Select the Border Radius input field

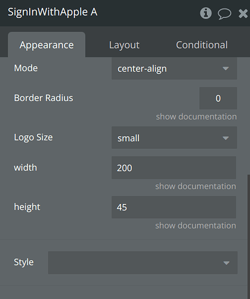pos(218,98)
